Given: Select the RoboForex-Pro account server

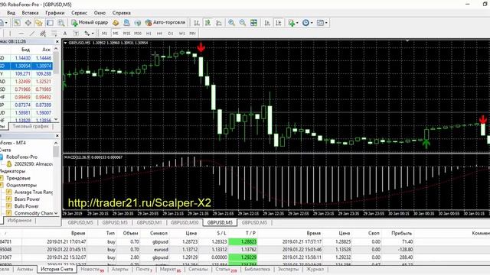Looking at the screenshot, I should pos(21,157).
